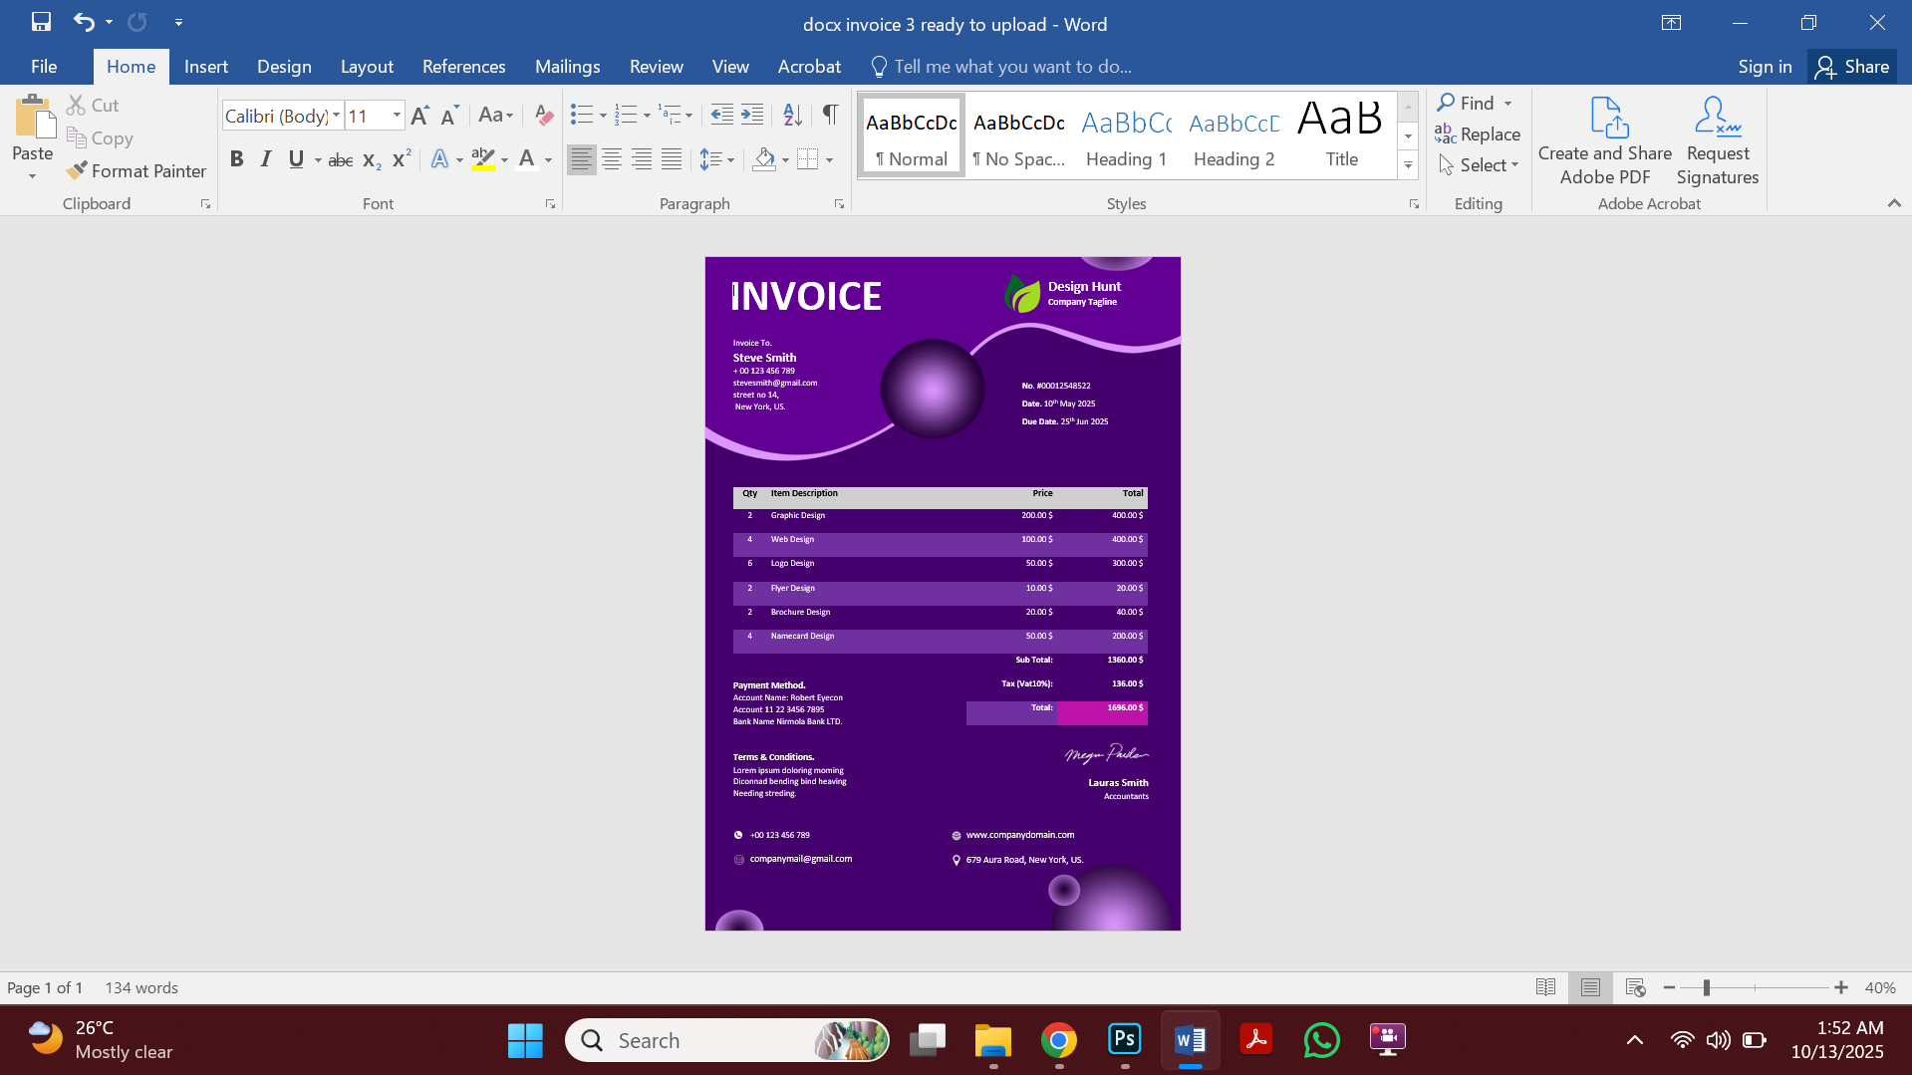Switch to the Layout tab
The image size is (1912, 1075).
[x=366, y=67]
